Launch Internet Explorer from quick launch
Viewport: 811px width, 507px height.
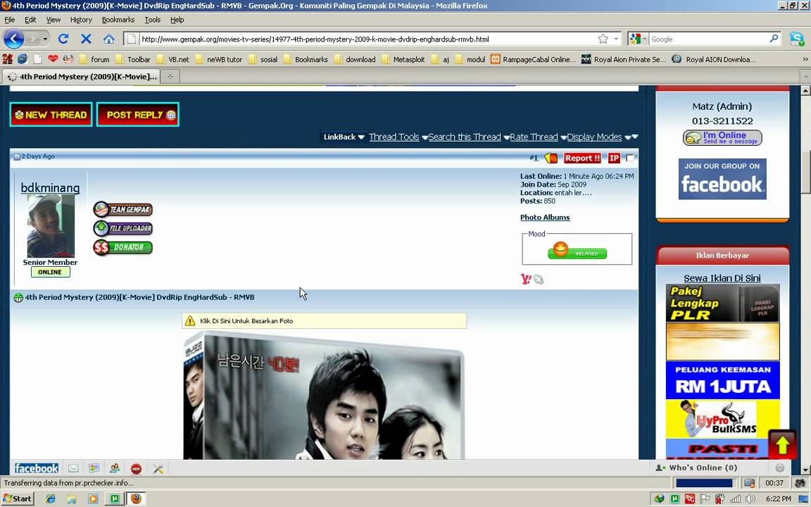50,499
